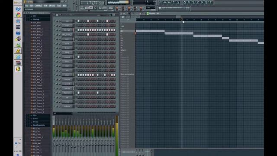The width and height of the screenshot is (277, 156).
Task: Click the time display showing 17:07
Action: tap(93, 3)
